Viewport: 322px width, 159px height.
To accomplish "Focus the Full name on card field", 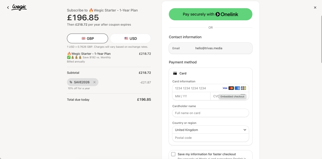I will coord(210,113).
